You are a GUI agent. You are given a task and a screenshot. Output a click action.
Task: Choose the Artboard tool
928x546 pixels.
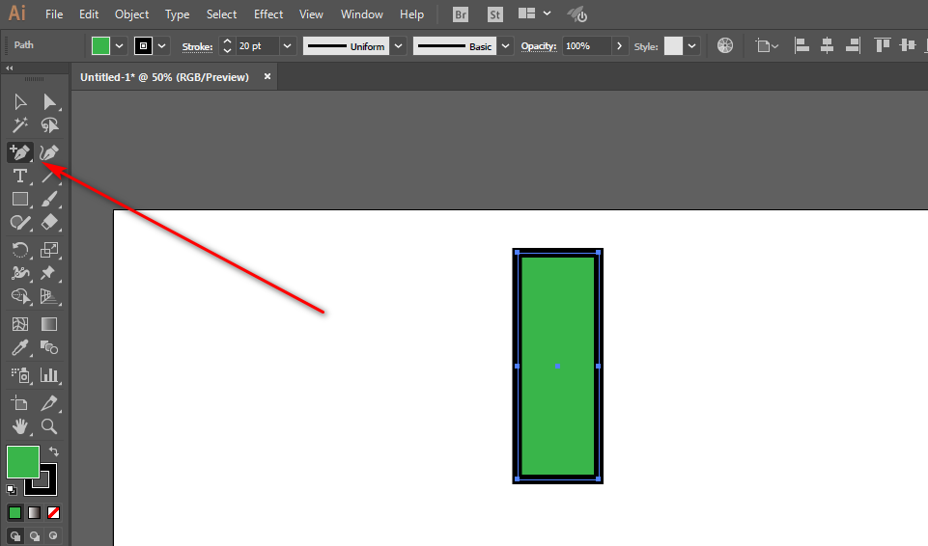[20, 403]
